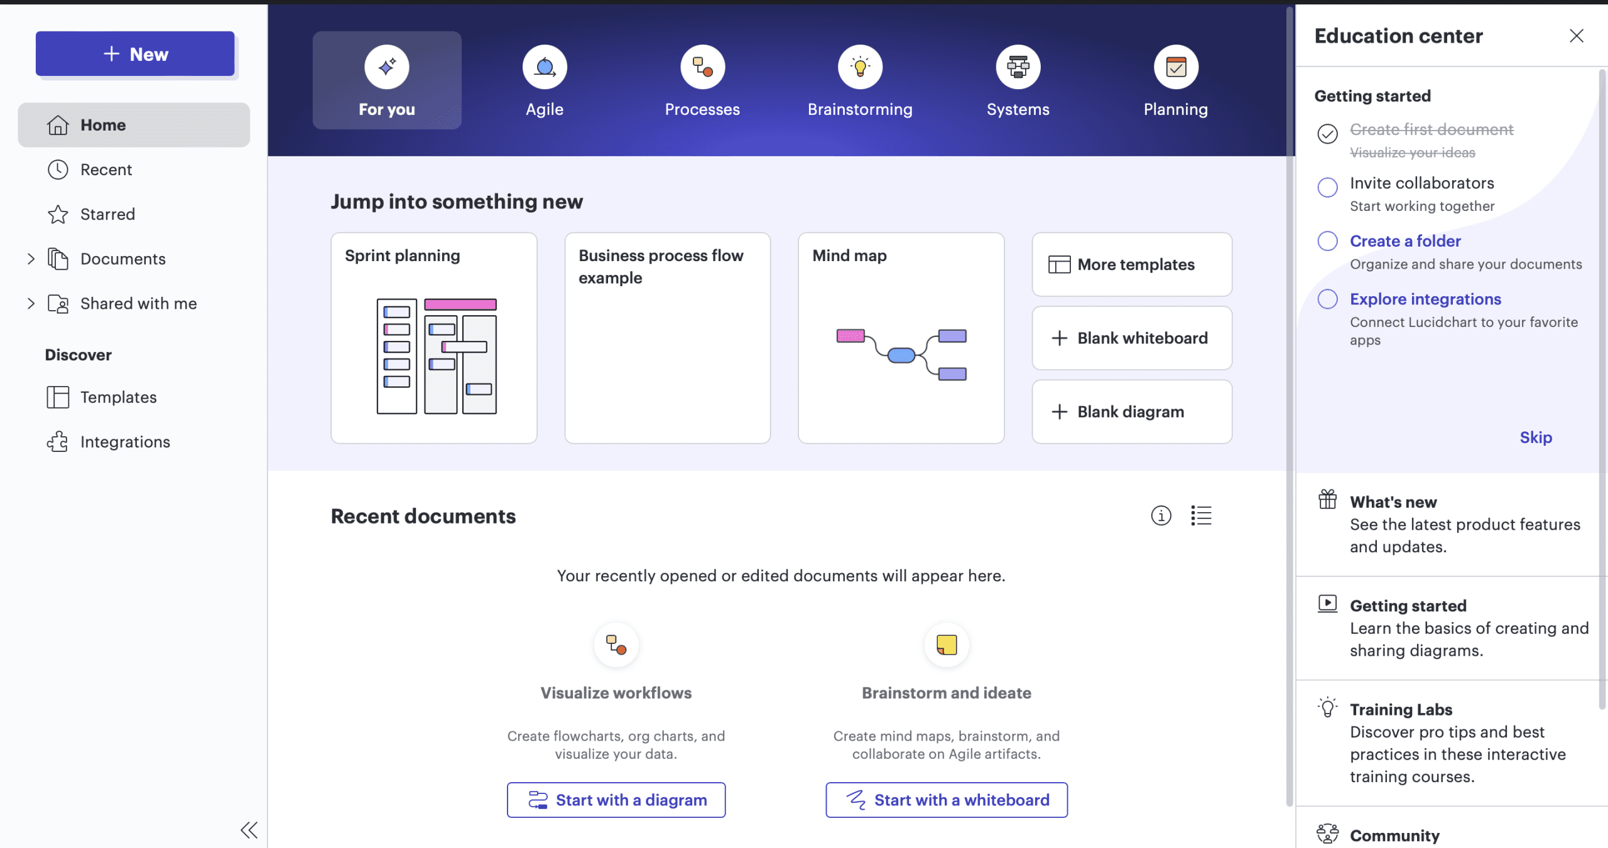This screenshot has height=848, width=1608.
Task: Click the Skip link
Action: [x=1535, y=437]
